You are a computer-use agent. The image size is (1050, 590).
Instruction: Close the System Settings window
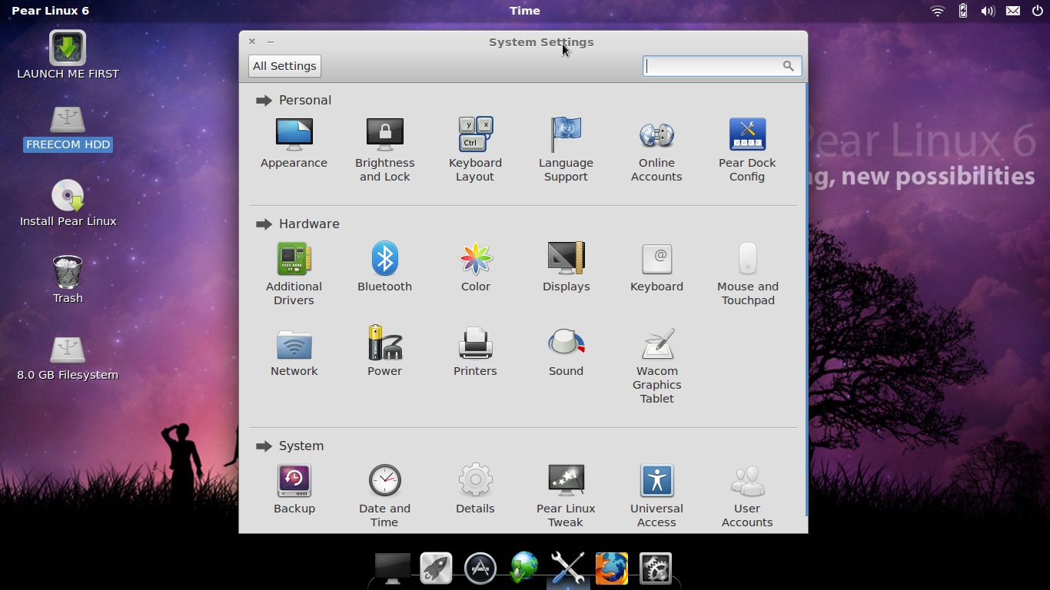[252, 41]
